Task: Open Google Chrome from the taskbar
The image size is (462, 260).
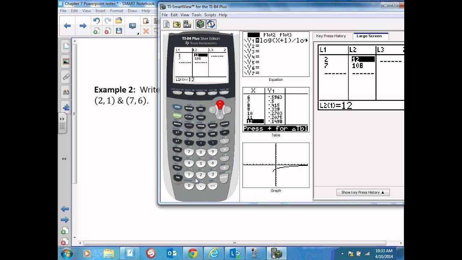Action: [192, 253]
